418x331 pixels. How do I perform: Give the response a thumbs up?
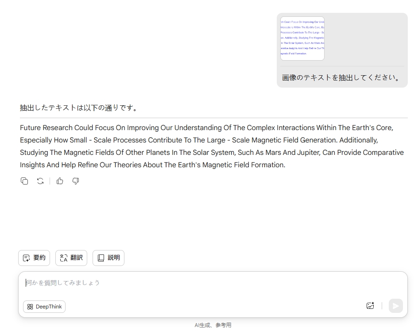(60, 181)
